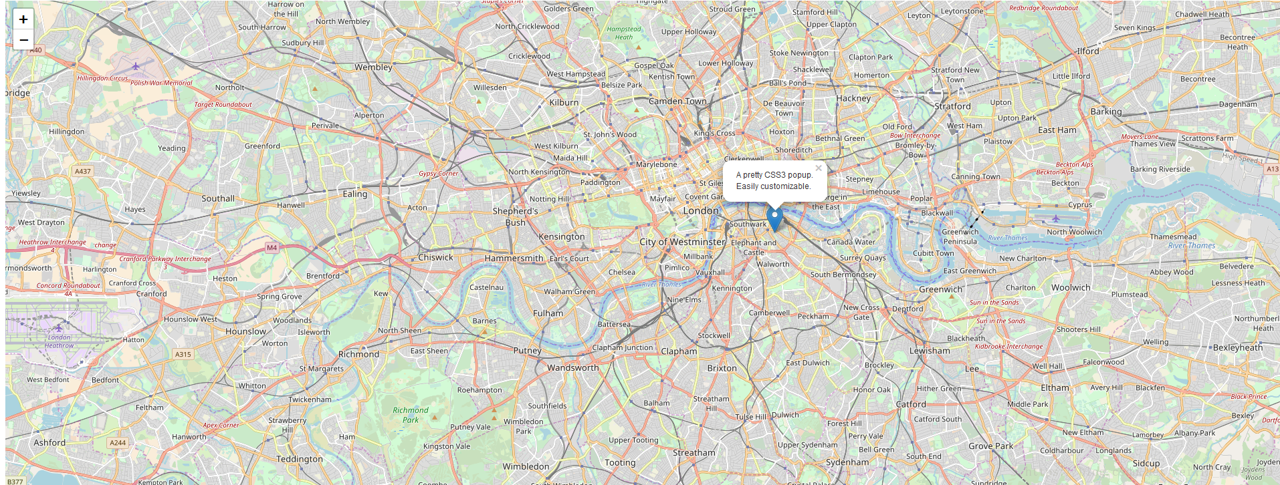Click the popup text 'A pretty CSS3 popup'
The width and height of the screenshot is (1280, 485).
coord(774,175)
